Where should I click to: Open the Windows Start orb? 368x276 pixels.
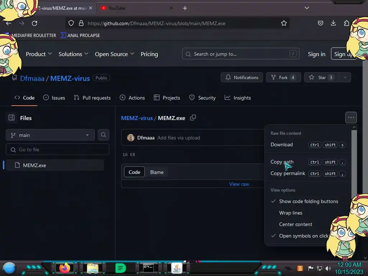click(x=9, y=268)
